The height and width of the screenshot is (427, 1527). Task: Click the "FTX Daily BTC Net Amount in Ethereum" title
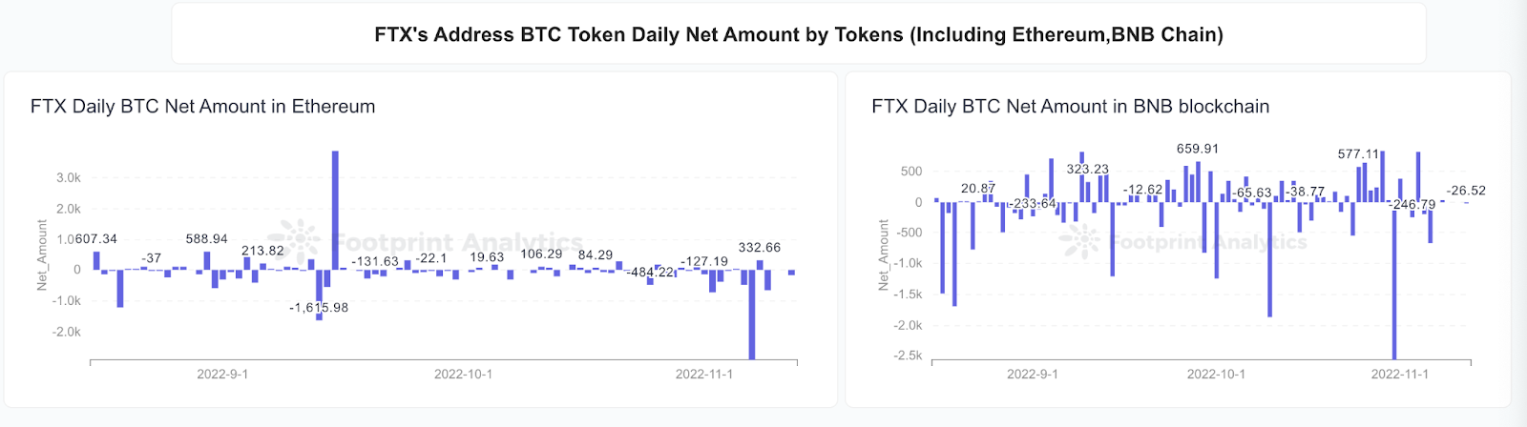pyautogui.click(x=202, y=107)
